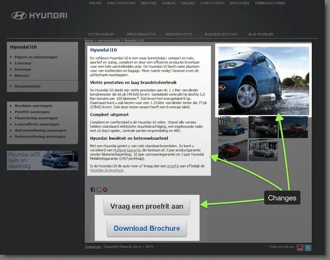
Task: Click heading 'Vlotte prestaties en laag brandstofverbruik'
Action: click(133, 83)
